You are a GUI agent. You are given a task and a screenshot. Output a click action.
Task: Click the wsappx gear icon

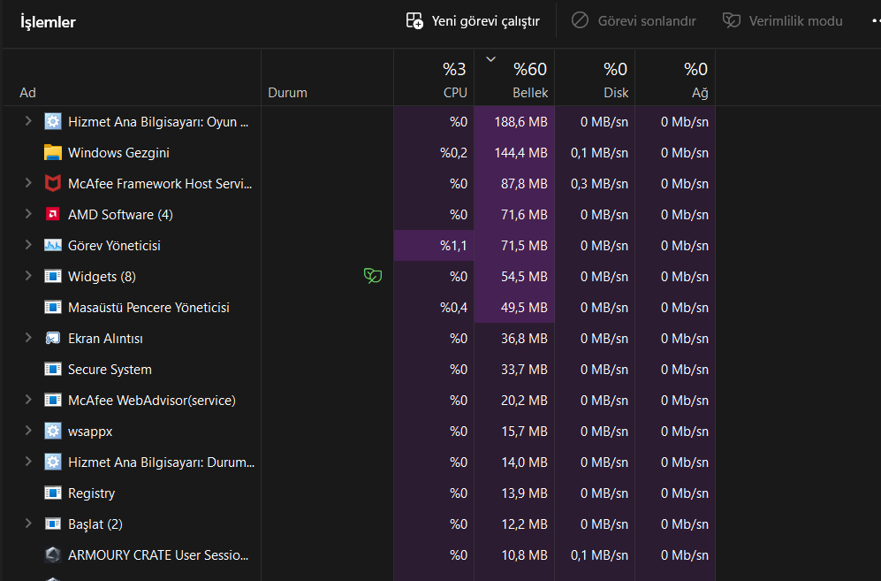click(x=53, y=431)
